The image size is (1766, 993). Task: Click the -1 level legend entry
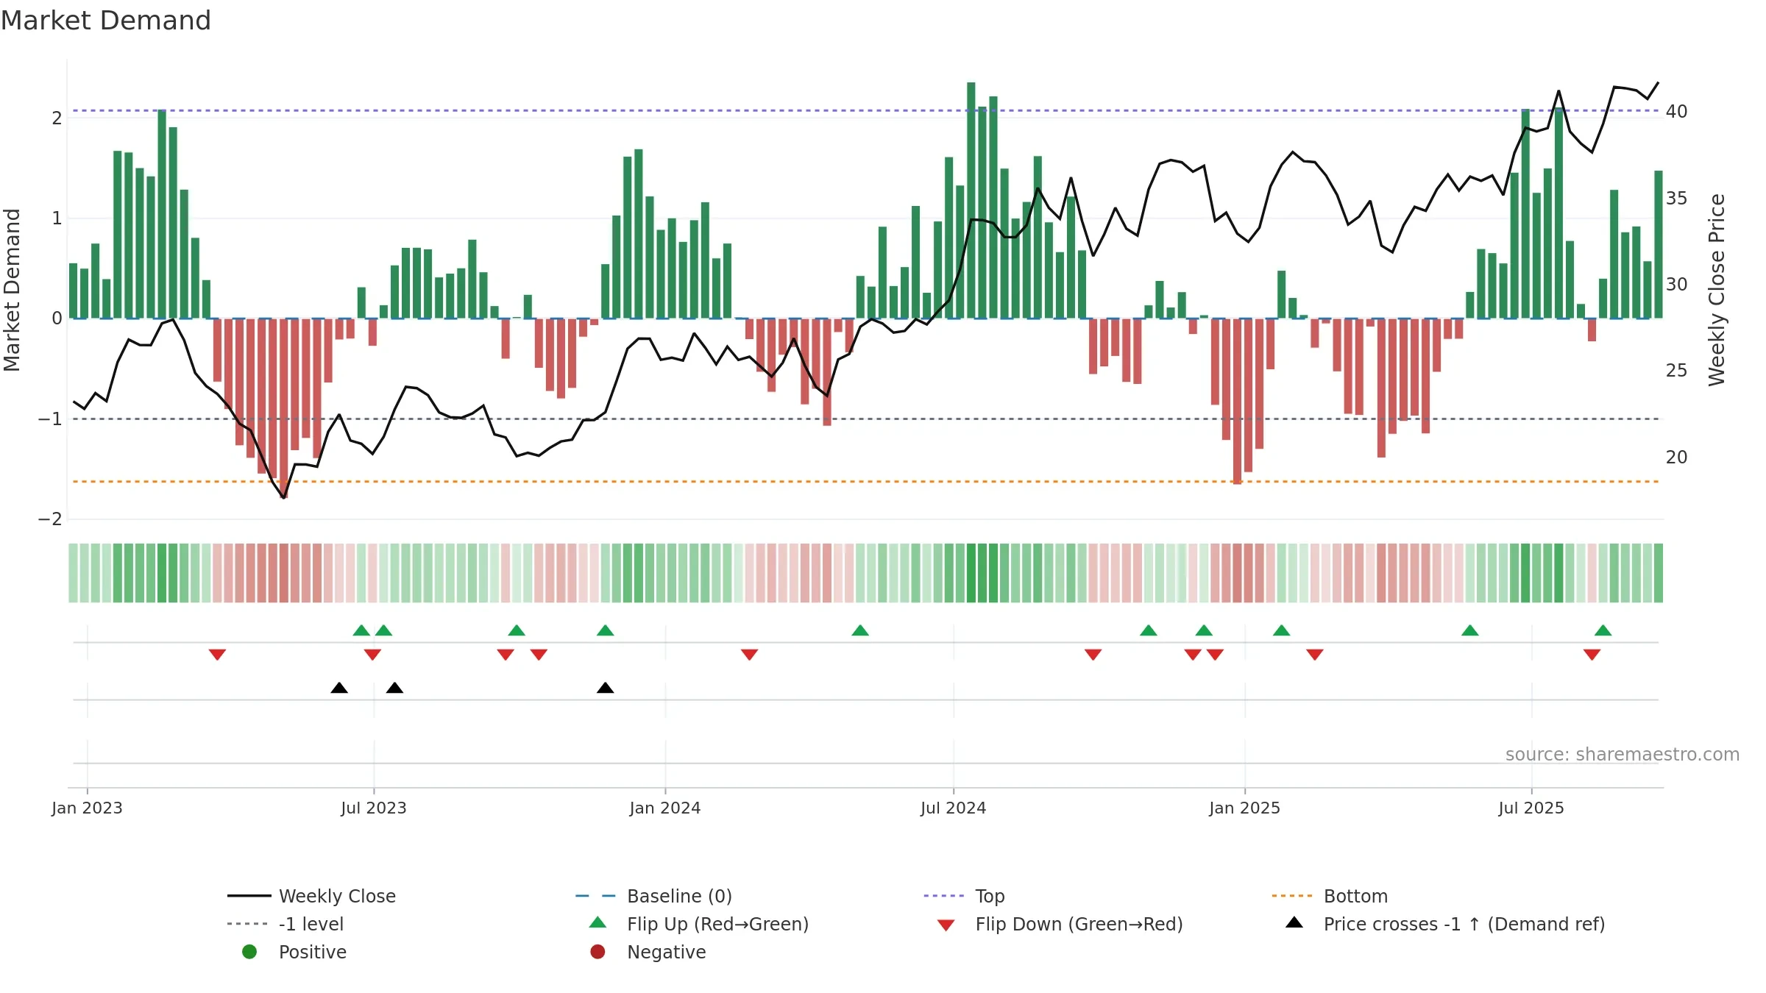286,924
